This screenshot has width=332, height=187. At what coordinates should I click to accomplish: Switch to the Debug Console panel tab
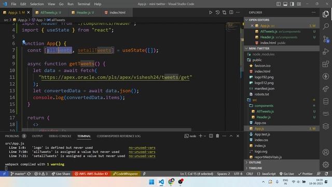(60, 136)
